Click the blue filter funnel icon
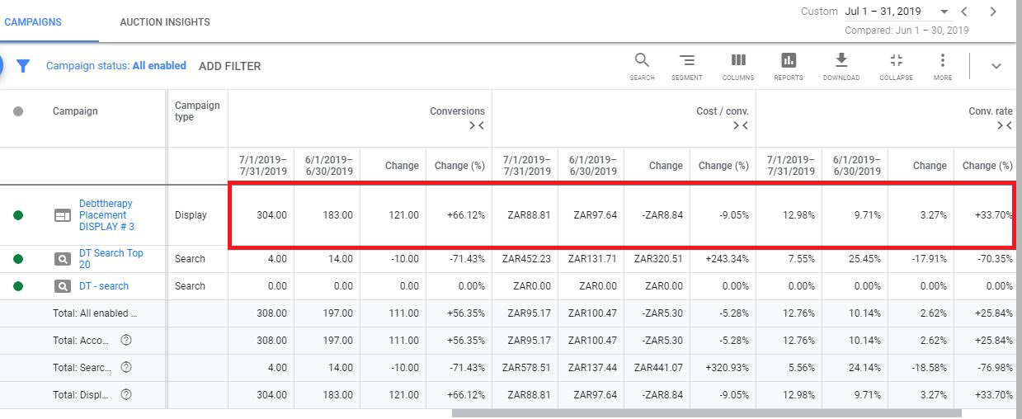The height and width of the screenshot is (419, 1022). coord(23,66)
